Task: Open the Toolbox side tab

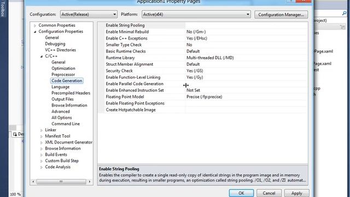Action: [x=2, y=9]
